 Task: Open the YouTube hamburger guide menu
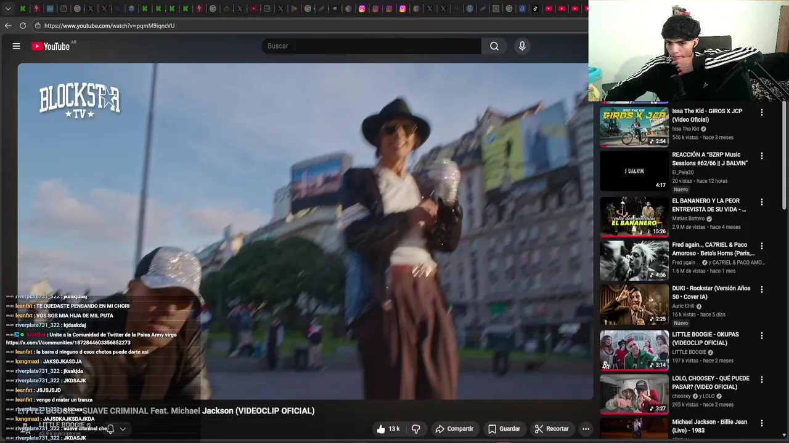pyautogui.click(x=17, y=46)
